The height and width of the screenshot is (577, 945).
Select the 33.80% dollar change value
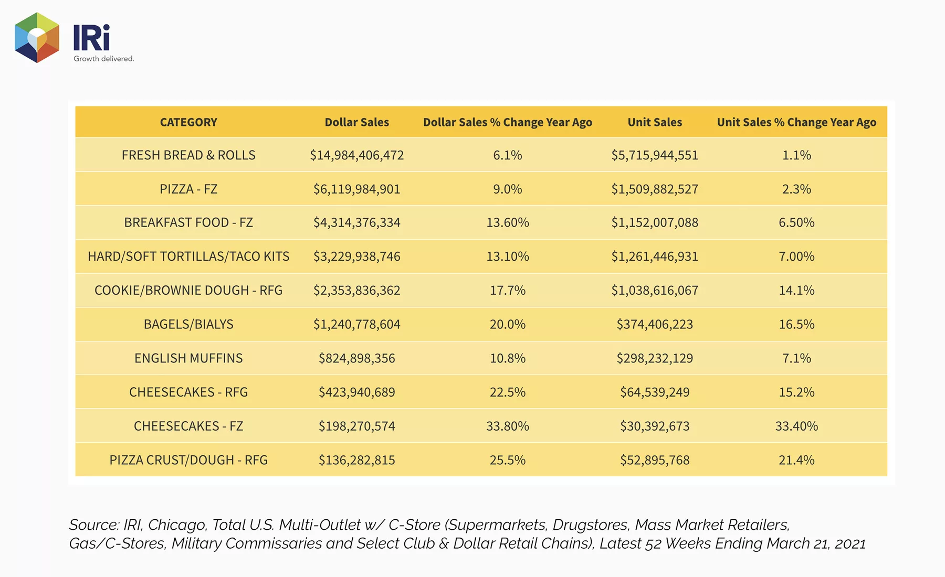click(508, 426)
